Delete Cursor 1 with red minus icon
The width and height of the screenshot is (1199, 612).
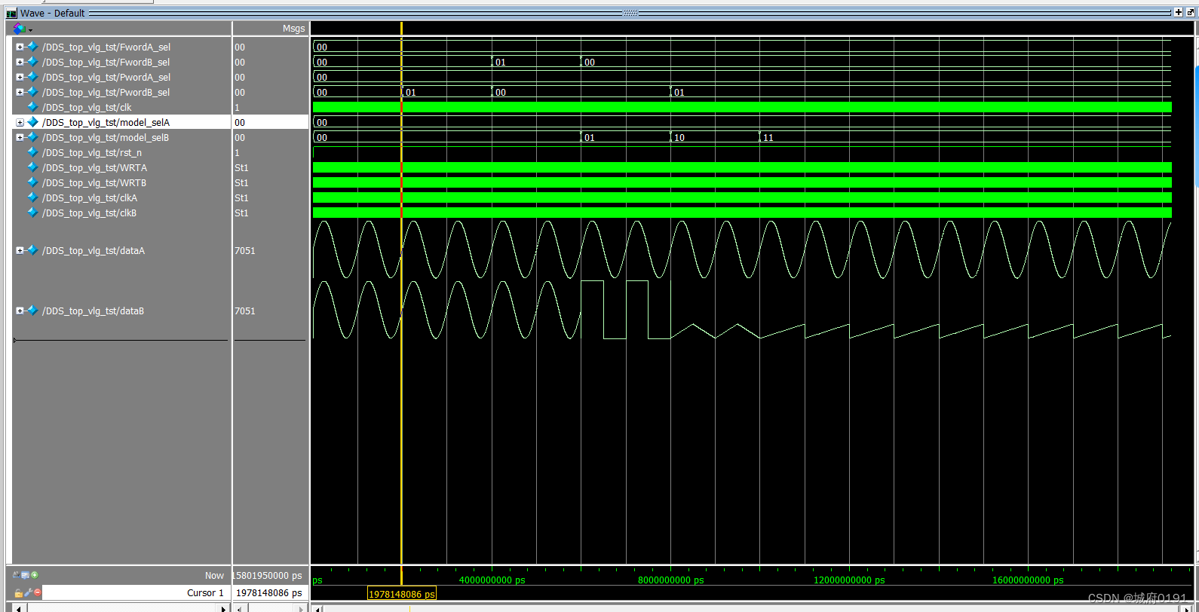(38, 593)
